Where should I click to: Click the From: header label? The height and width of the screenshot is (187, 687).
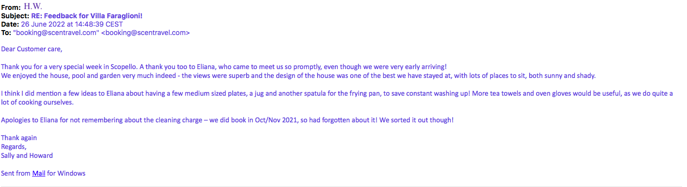(11, 7)
